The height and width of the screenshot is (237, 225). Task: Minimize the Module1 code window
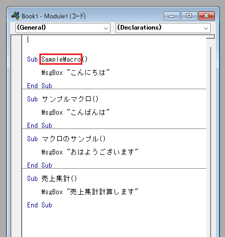pos(172,16)
